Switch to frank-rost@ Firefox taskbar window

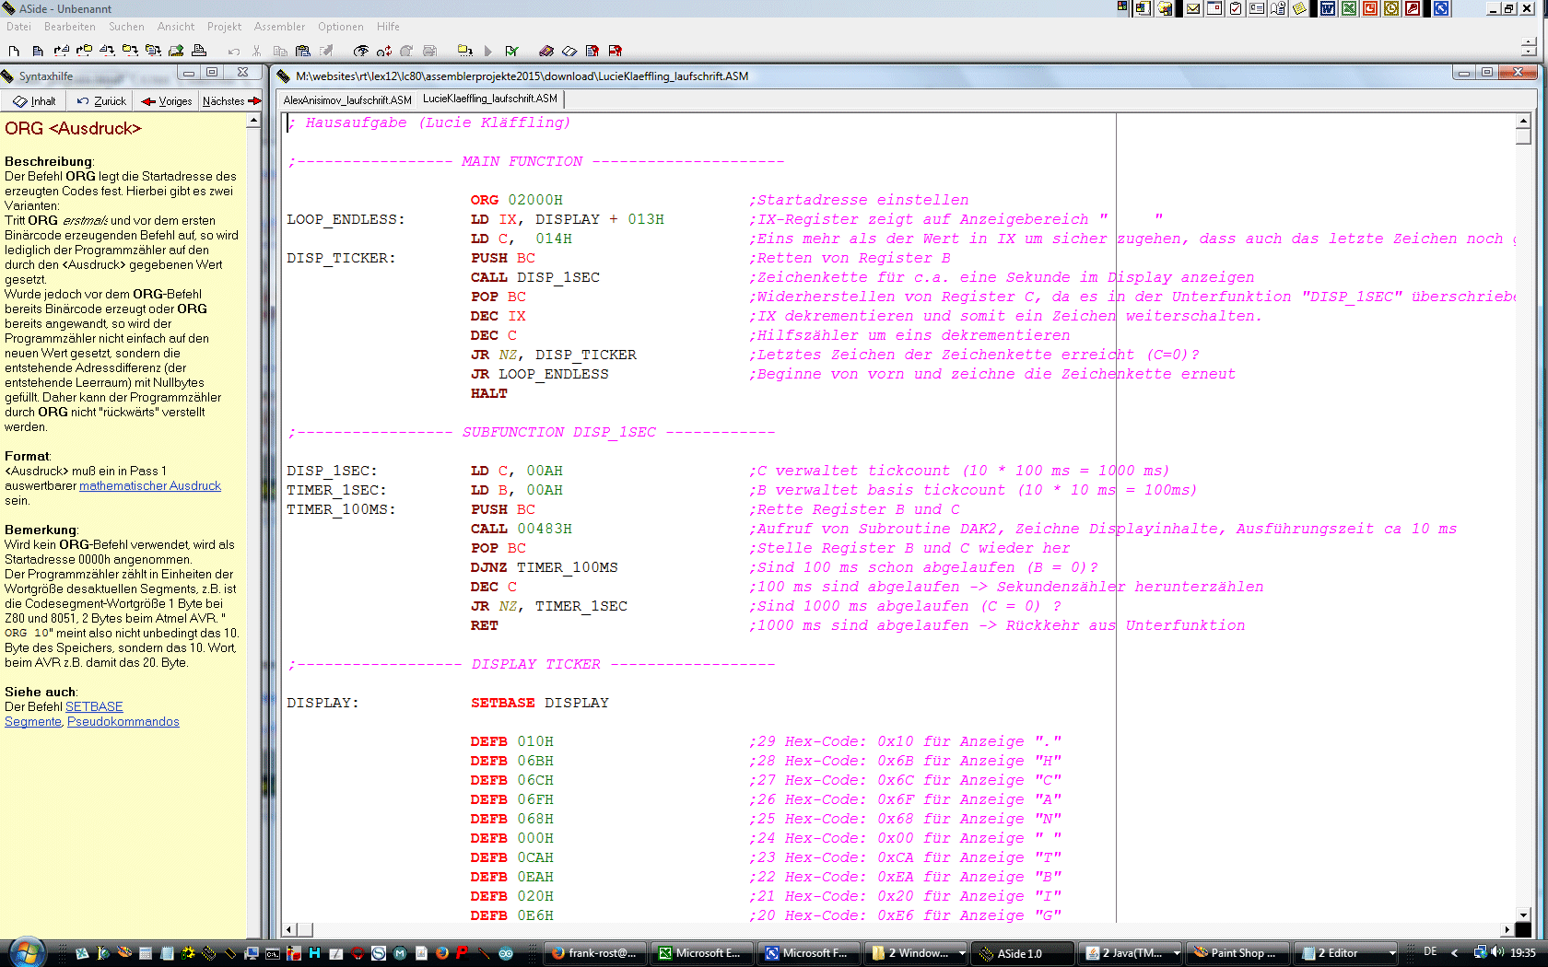pyautogui.click(x=596, y=953)
